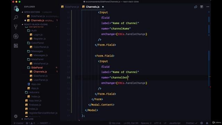The height and width of the screenshot is (125, 222).
Task: Click the errors and warnings count in status bar
Action: [x=30, y=123]
